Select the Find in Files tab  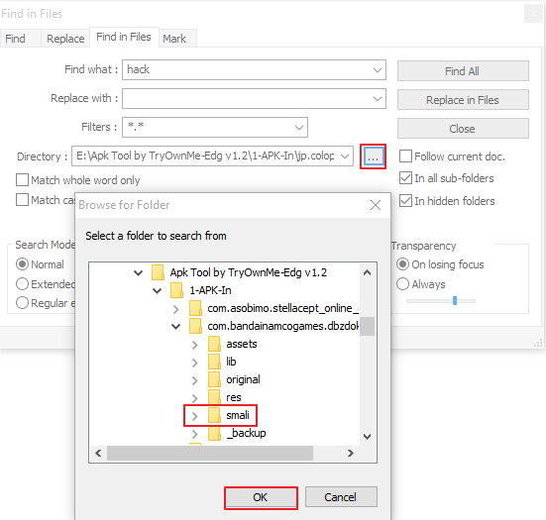(124, 37)
